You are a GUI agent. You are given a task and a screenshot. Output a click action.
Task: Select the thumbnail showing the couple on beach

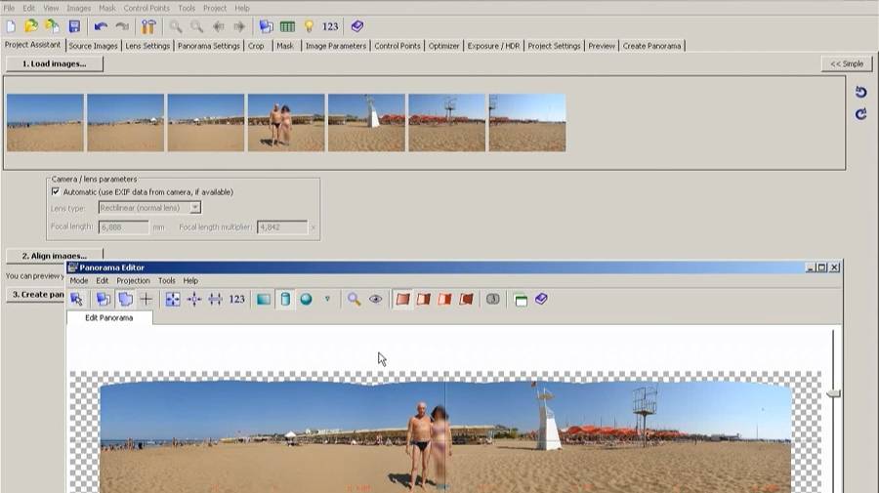286,123
